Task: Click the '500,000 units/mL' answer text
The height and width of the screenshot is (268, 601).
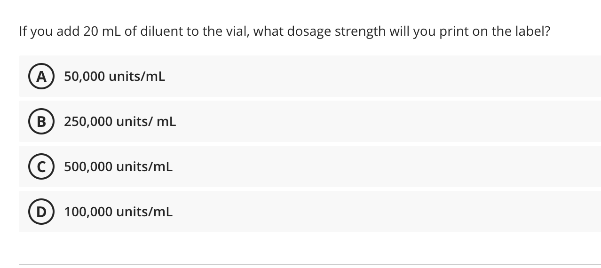Action: (119, 167)
